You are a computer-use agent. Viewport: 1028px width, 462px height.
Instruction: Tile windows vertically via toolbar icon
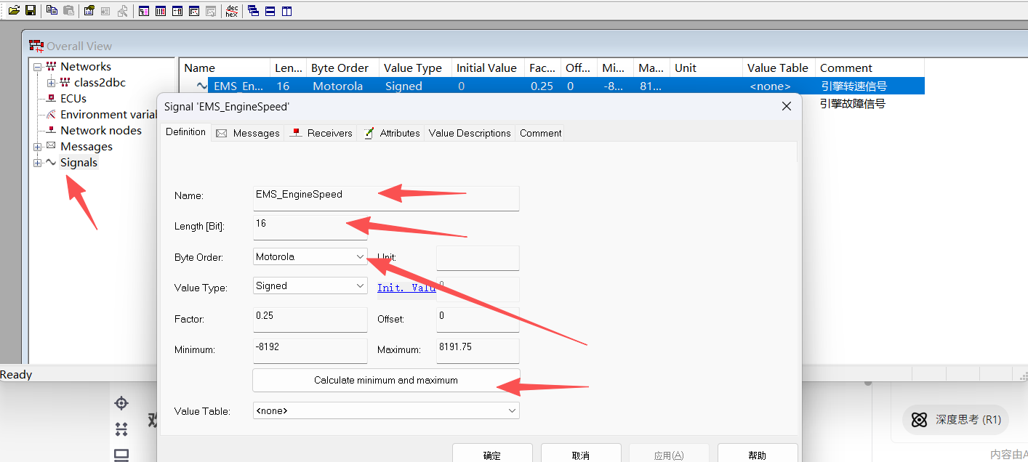click(286, 11)
